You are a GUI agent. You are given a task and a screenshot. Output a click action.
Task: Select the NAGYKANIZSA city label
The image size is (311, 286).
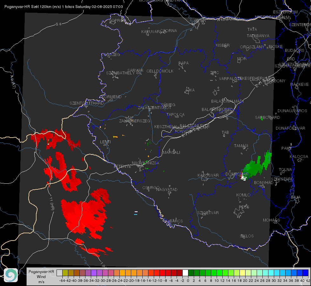coord(145,163)
